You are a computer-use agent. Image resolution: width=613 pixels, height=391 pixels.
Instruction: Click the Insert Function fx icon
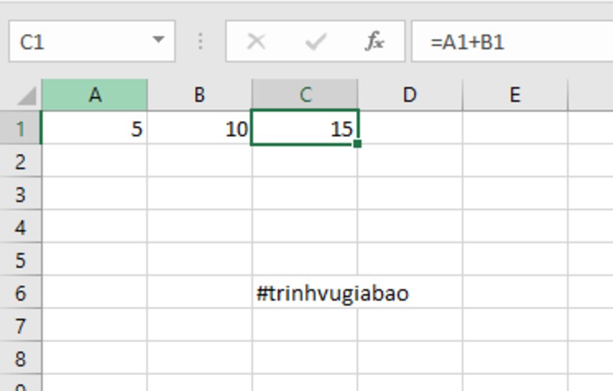click(375, 42)
